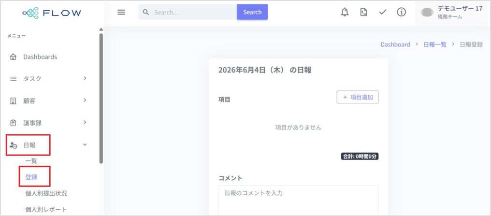Open notifications bell icon

345,12
